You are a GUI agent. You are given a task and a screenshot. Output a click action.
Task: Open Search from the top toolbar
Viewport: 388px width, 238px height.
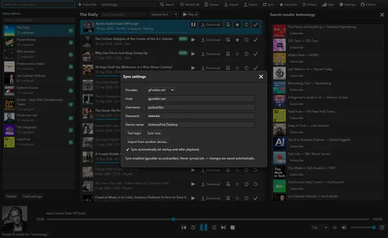click(x=167, y=5)
